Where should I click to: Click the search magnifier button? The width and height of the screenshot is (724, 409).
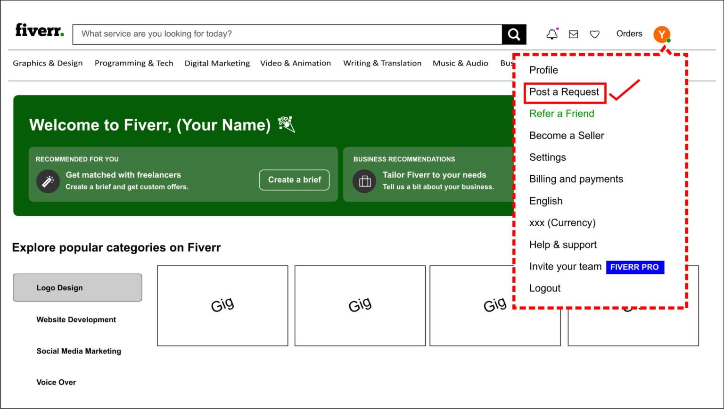point(514,34)
